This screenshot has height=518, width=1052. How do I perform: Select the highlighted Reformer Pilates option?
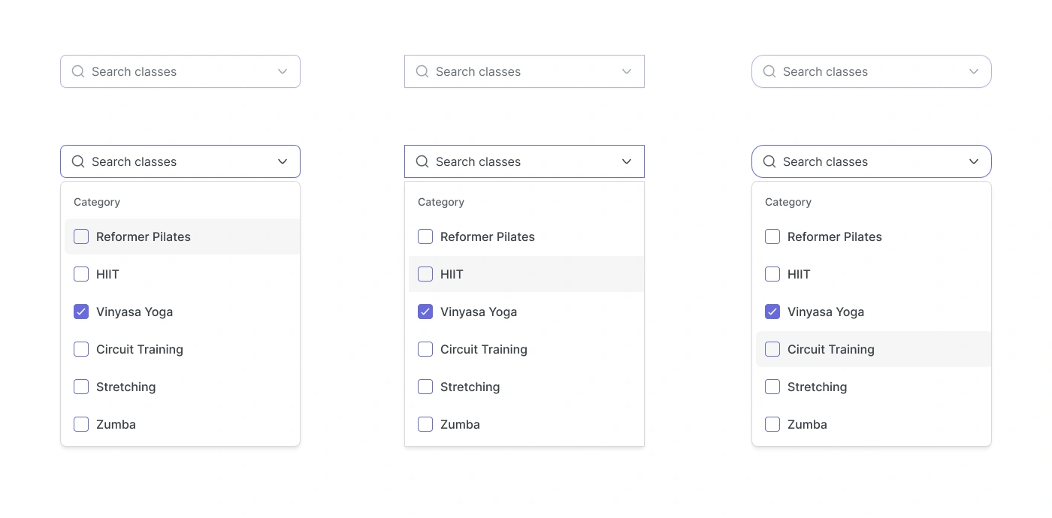(x=144, y=236)
